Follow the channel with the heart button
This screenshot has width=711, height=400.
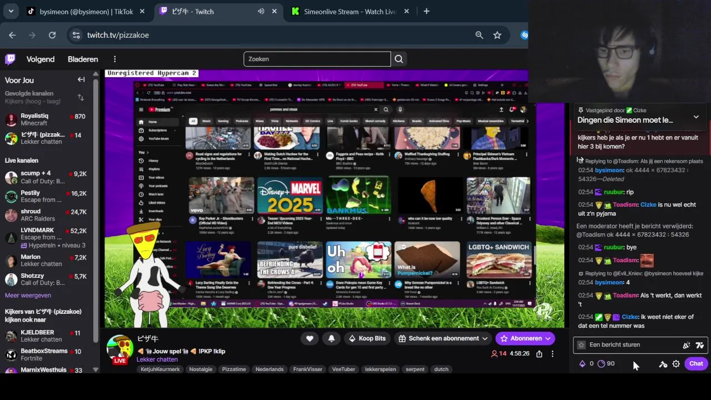click(x=309, y=338)
